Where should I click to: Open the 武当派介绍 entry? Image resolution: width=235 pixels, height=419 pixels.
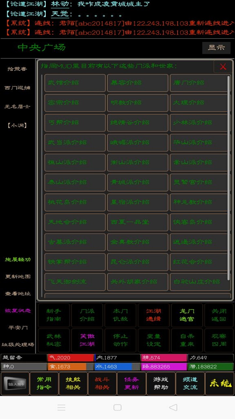75,142
